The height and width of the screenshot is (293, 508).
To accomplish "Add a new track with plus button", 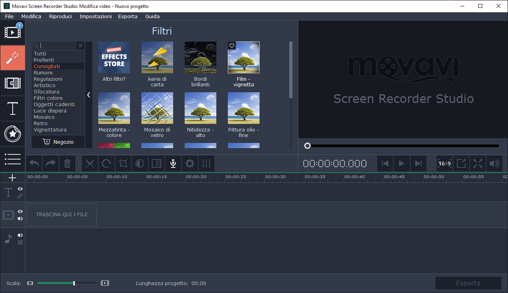I will click(12, 178).
